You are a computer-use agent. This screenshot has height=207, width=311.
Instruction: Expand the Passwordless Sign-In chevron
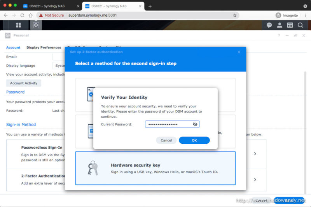point(255,154)
